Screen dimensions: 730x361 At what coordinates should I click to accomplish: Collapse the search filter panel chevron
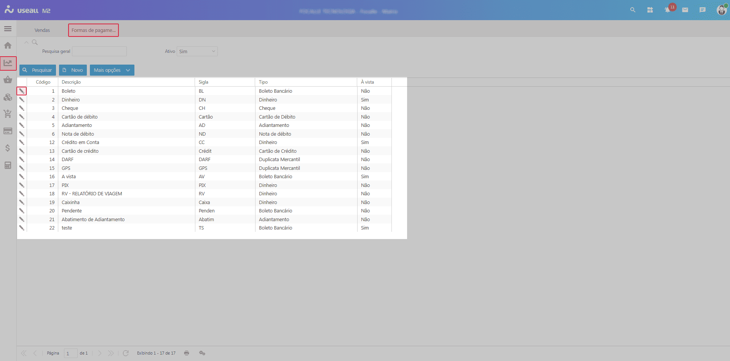click(x=26, y=42)
